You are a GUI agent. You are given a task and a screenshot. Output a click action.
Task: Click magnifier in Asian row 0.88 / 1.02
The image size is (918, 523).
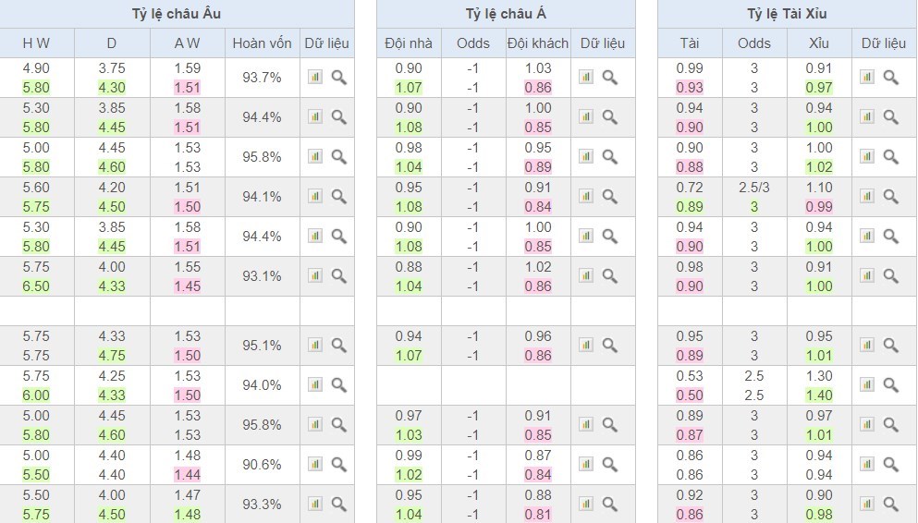coord(610,276)
